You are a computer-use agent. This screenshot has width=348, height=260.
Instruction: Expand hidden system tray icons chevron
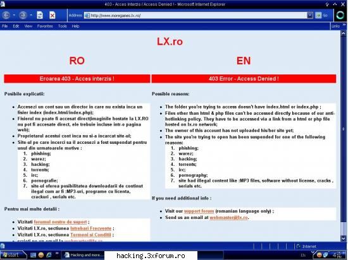[313, 252]
